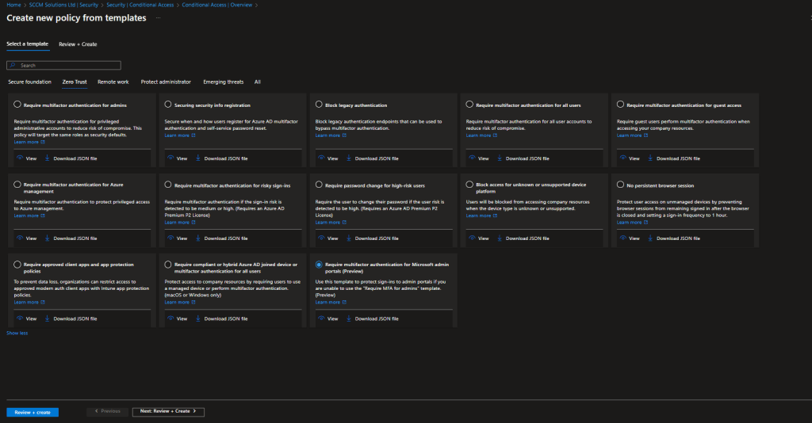The image size is (812, 423).
Task: Select Require multifactor authentication for risky sign-ins radio
Action: click(x=168, y=185)
